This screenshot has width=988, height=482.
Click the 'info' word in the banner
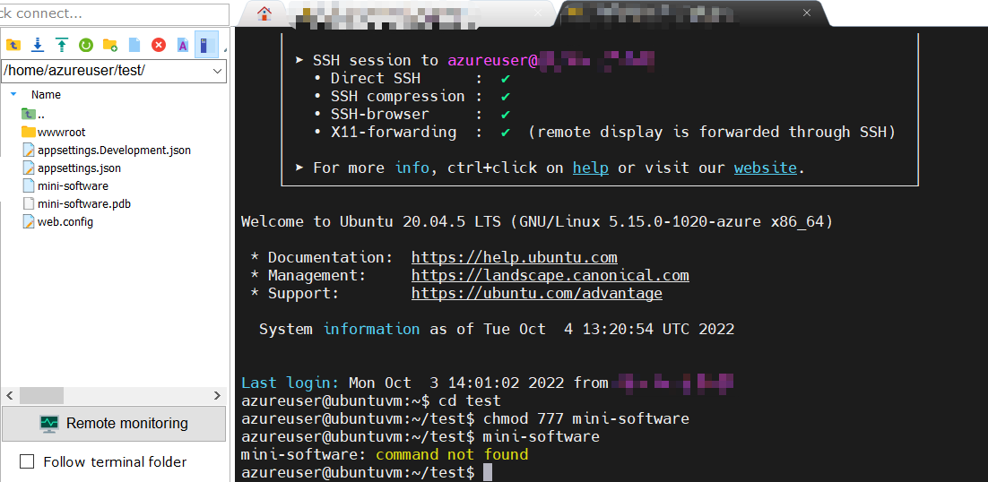(x=412, y=168)
